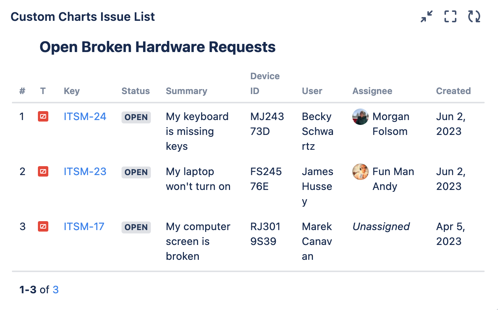
Task: Click the Key column header to reorder
Action: point(71,91)
